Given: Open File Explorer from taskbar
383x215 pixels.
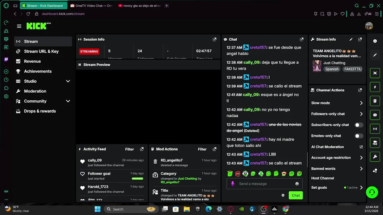Looking at the screenshot, I should tap(186, 209).
